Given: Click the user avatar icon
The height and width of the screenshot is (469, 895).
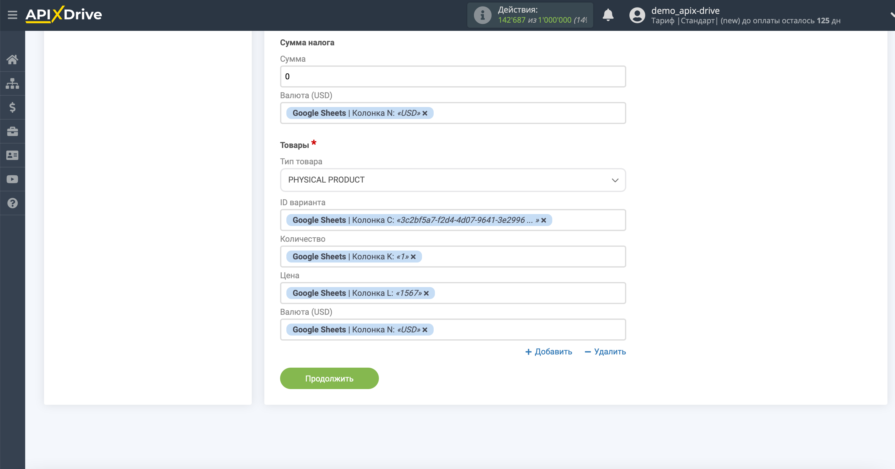Looking at the screenshot, I should point(637,15).
